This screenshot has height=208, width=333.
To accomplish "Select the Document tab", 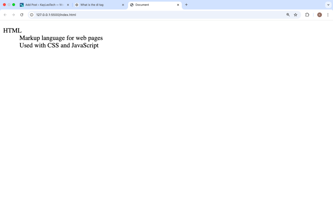I will coord(153,5).
